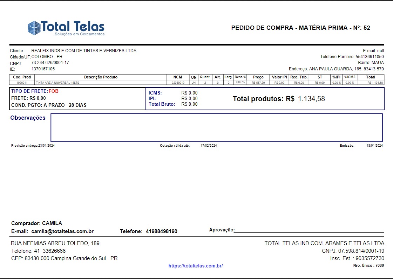The width and height of the screenshot is (393, 279).
Task: Open the totaltelas.com.br website link
Action: click(x=196, y=266)
